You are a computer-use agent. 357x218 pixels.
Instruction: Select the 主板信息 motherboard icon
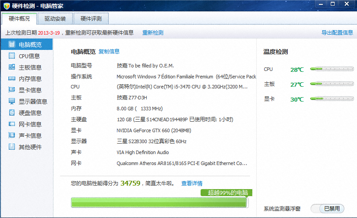pyautogui.click(x=12, y=67)
